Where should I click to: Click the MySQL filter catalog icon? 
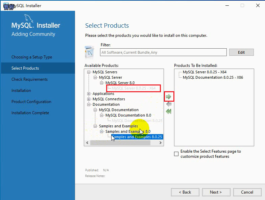click(89, 52)
